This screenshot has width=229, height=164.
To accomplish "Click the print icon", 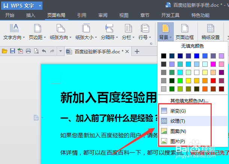I will point(28,51).
